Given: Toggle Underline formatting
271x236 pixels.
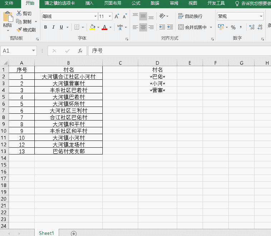Looking at the screenshot, I should 61,27.
